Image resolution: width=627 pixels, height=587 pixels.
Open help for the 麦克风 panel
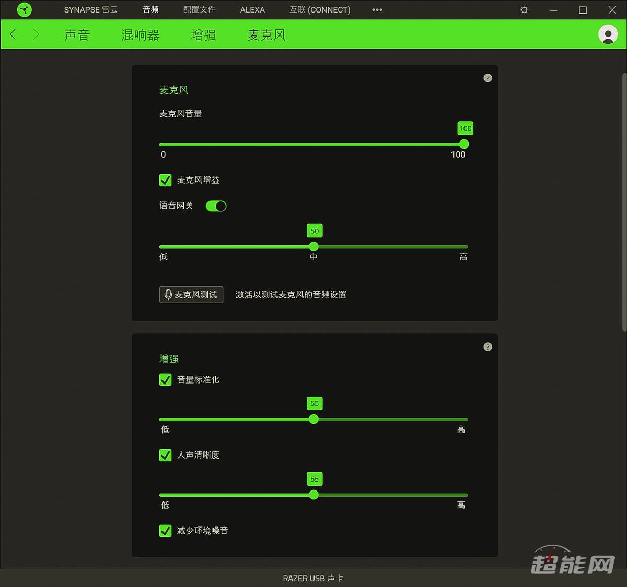click(x=487, y=78)
